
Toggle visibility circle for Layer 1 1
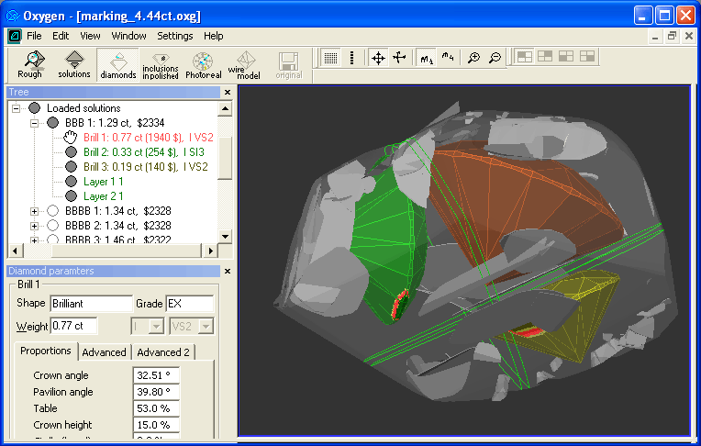point(71,182)
